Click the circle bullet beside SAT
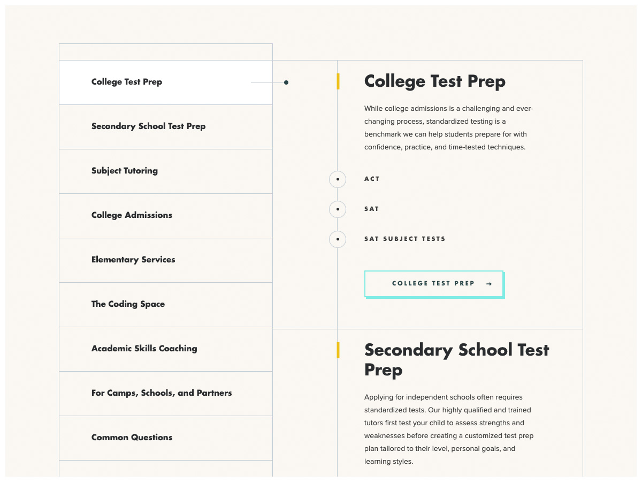This screenshot has height=482, width=642. 338,209
